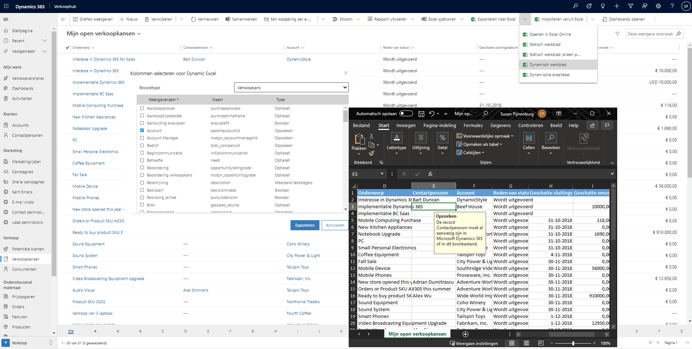Click in the Deze weergave doorzoeken search field
The image size is (692, 349).
[651, 34]
